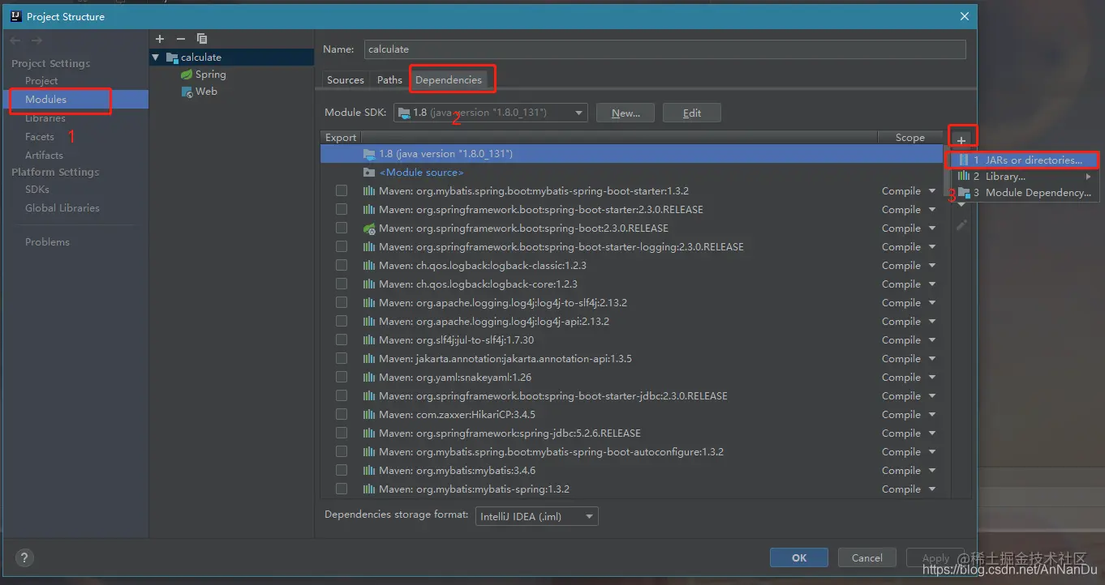The height and width of the screenshot is (585, 1105).
Task: Click the New... SDK button
Action: point(626,113)
